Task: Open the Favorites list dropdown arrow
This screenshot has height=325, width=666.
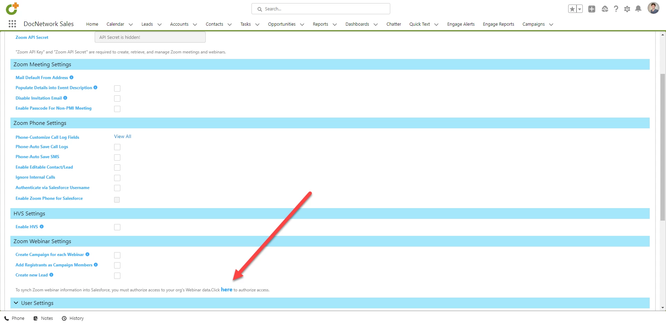Action: pyautogui.click(x=580, y=9)
